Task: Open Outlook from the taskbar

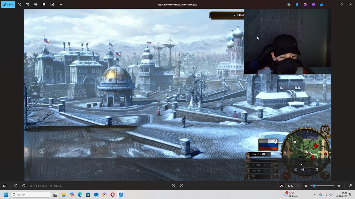Action: click(x=96, y=195)
